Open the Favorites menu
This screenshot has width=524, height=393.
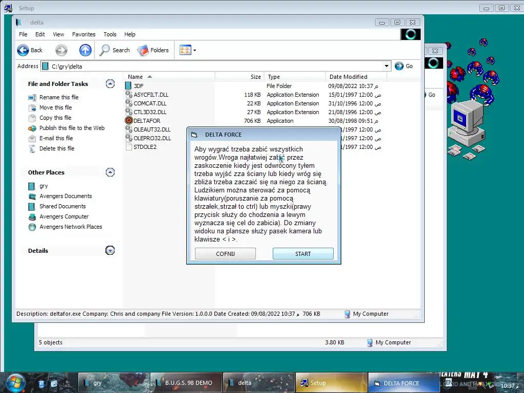83,34
